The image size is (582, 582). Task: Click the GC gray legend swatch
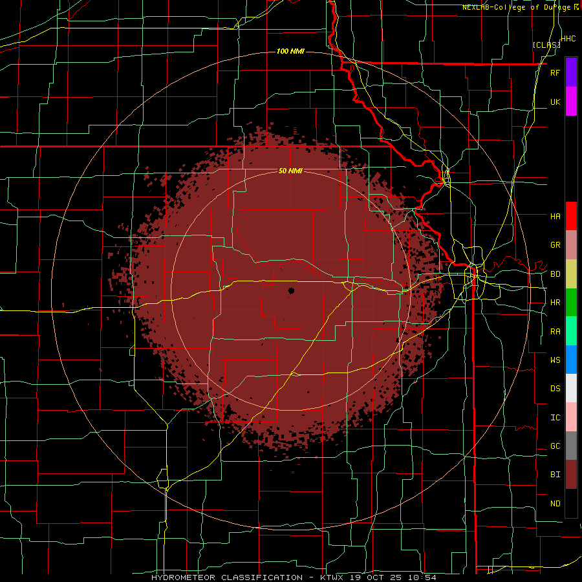click(571, 446)
